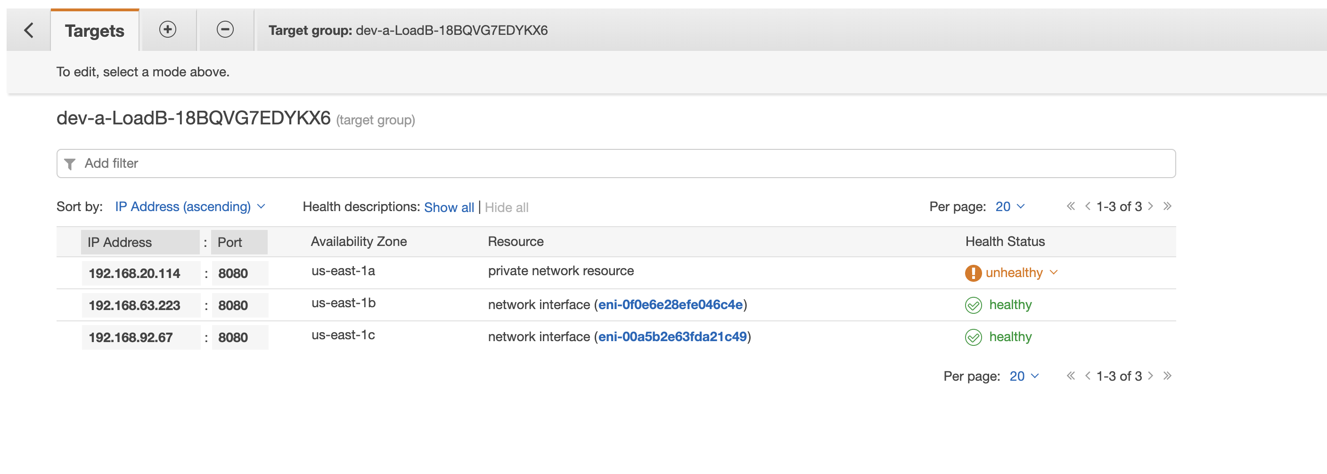This screenshot has width=1327, height=474.
Task: Click the add targets plus icon
Action: point(167,29)
